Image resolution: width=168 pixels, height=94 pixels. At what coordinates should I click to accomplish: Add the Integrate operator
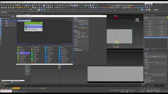tap(49, 60)
